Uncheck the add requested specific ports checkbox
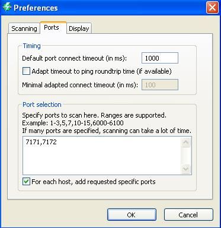Viewport: 221px width, 228px height. [26, 182]
